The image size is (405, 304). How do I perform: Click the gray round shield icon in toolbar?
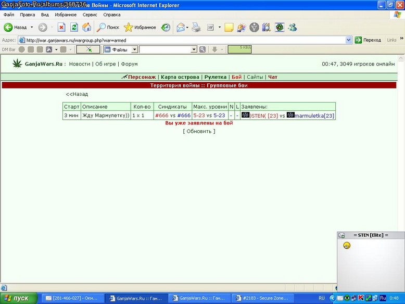(x=254, y=27)
